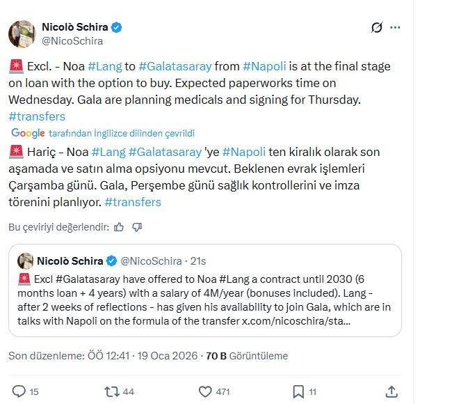This screenshot has width=452, height=404.
Task: Like the tweet with the heart icon
Action: [x=205, y=391]
